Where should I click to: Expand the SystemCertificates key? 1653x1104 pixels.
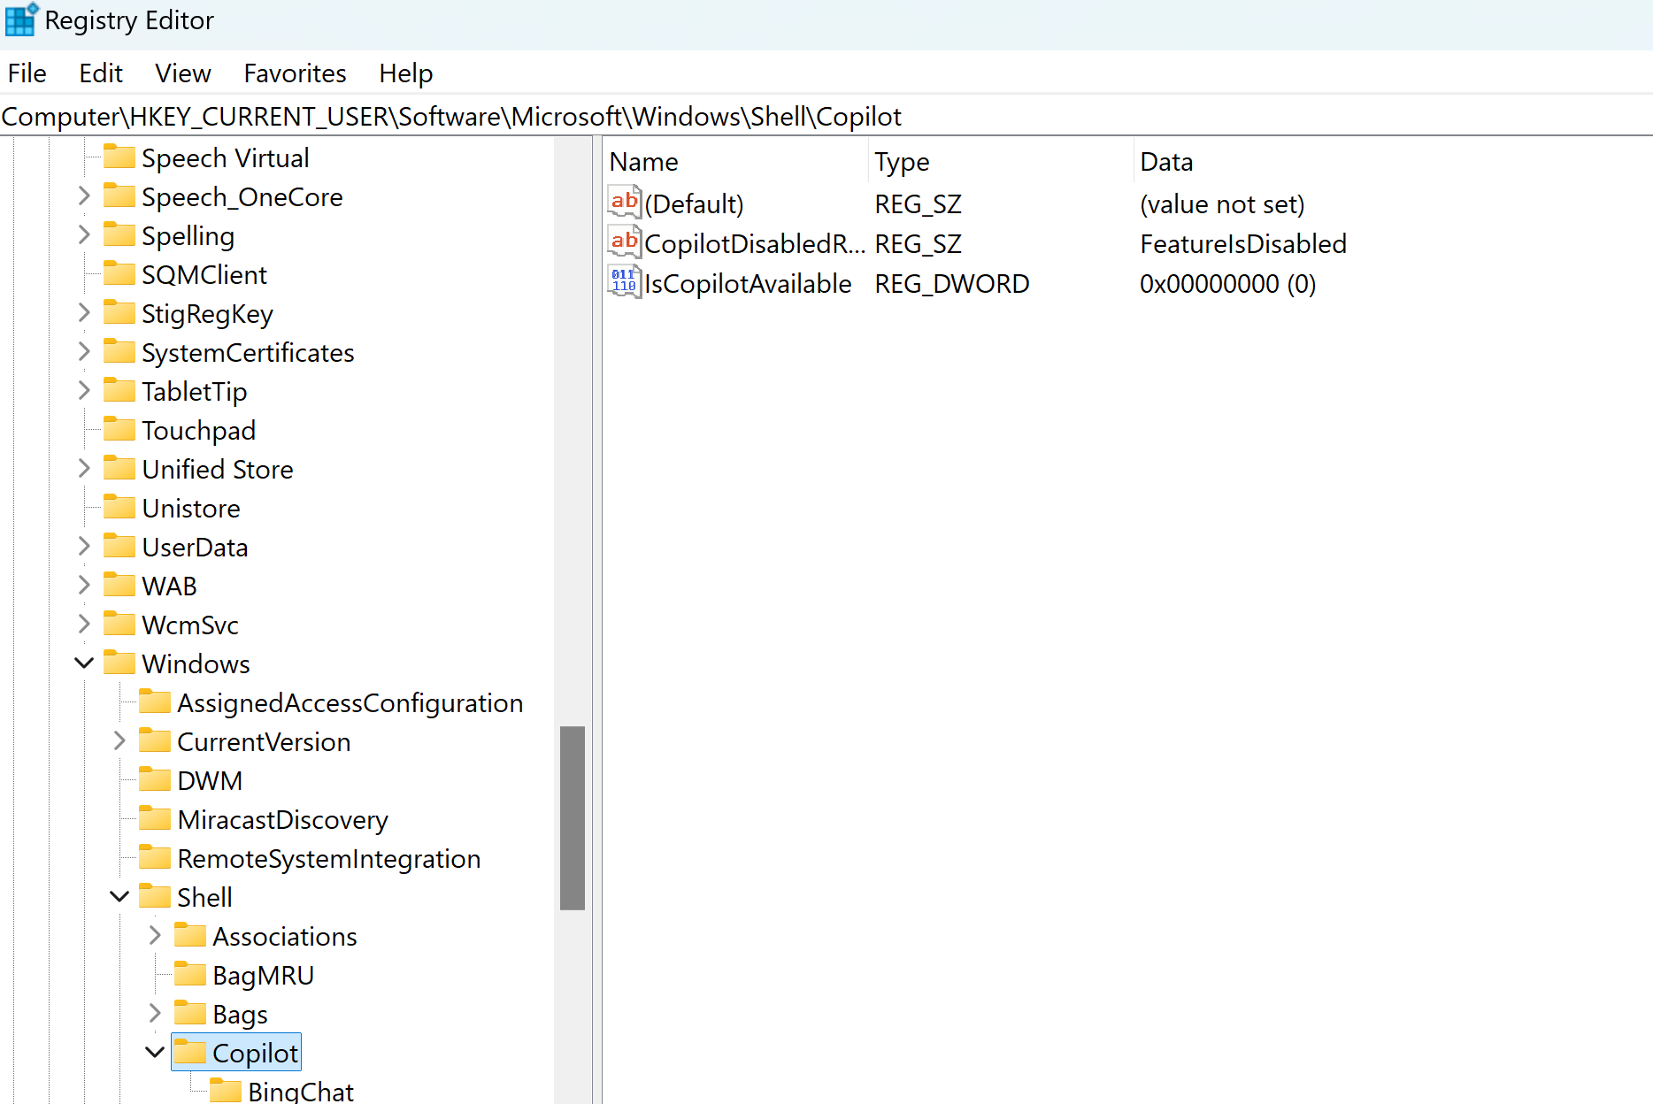pyautogui.click(x=84, y=351)
